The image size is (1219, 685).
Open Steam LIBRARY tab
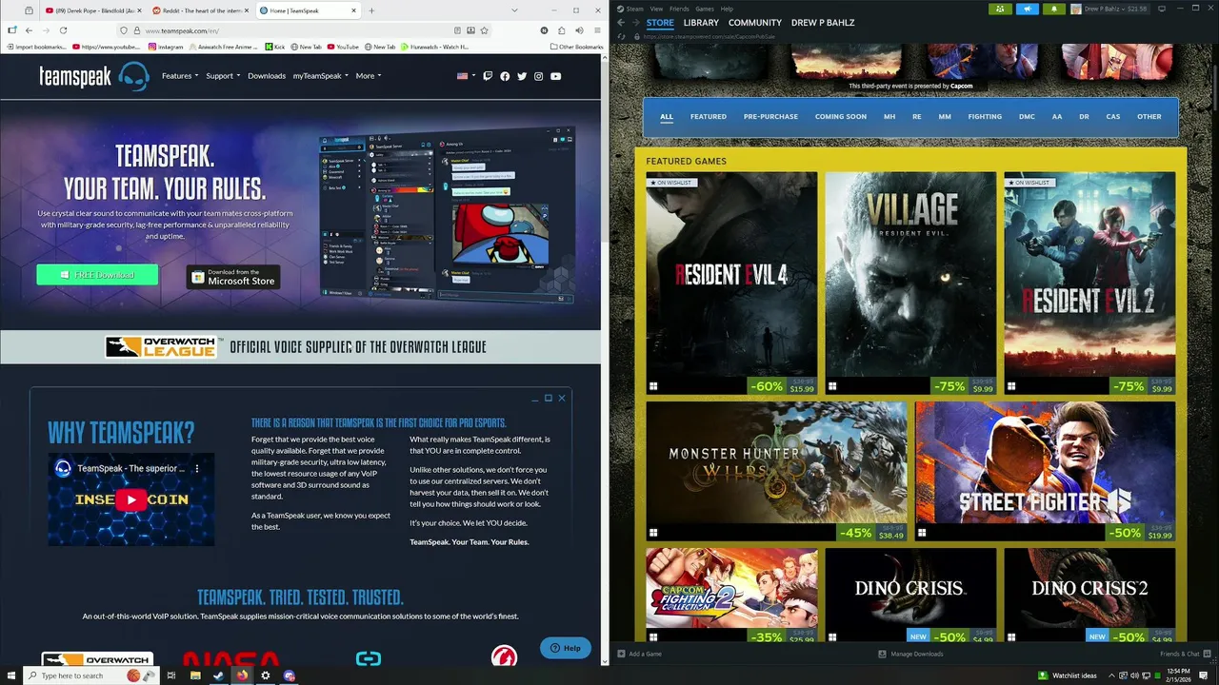point(701,23)
